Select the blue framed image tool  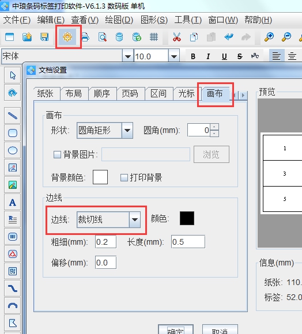13,168
